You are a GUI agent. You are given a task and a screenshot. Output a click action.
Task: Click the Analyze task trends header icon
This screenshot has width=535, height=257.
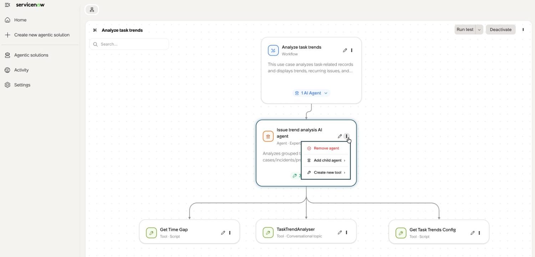[95, 30]
